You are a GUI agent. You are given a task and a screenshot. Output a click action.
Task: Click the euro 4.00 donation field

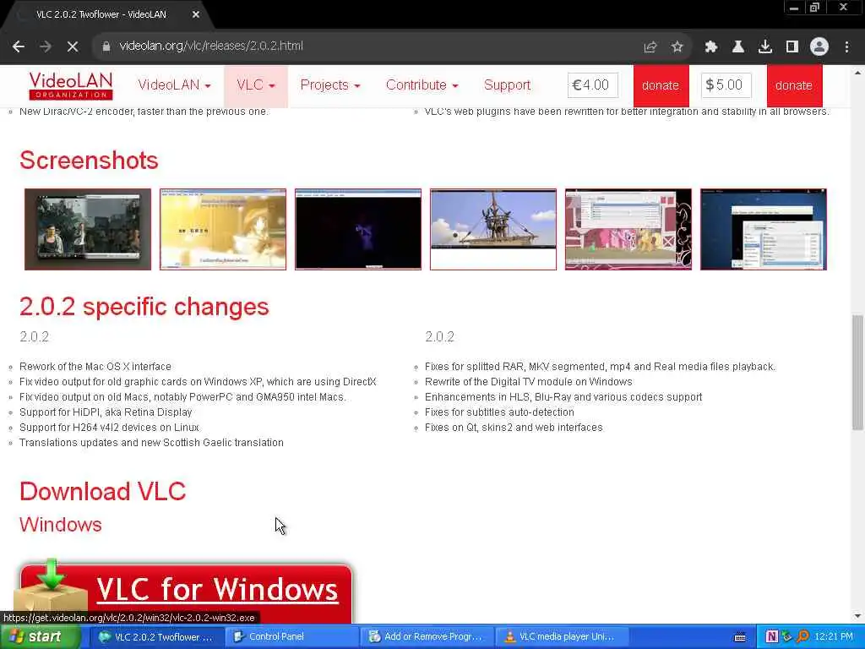pyautogui.click(x=592, y=85)
